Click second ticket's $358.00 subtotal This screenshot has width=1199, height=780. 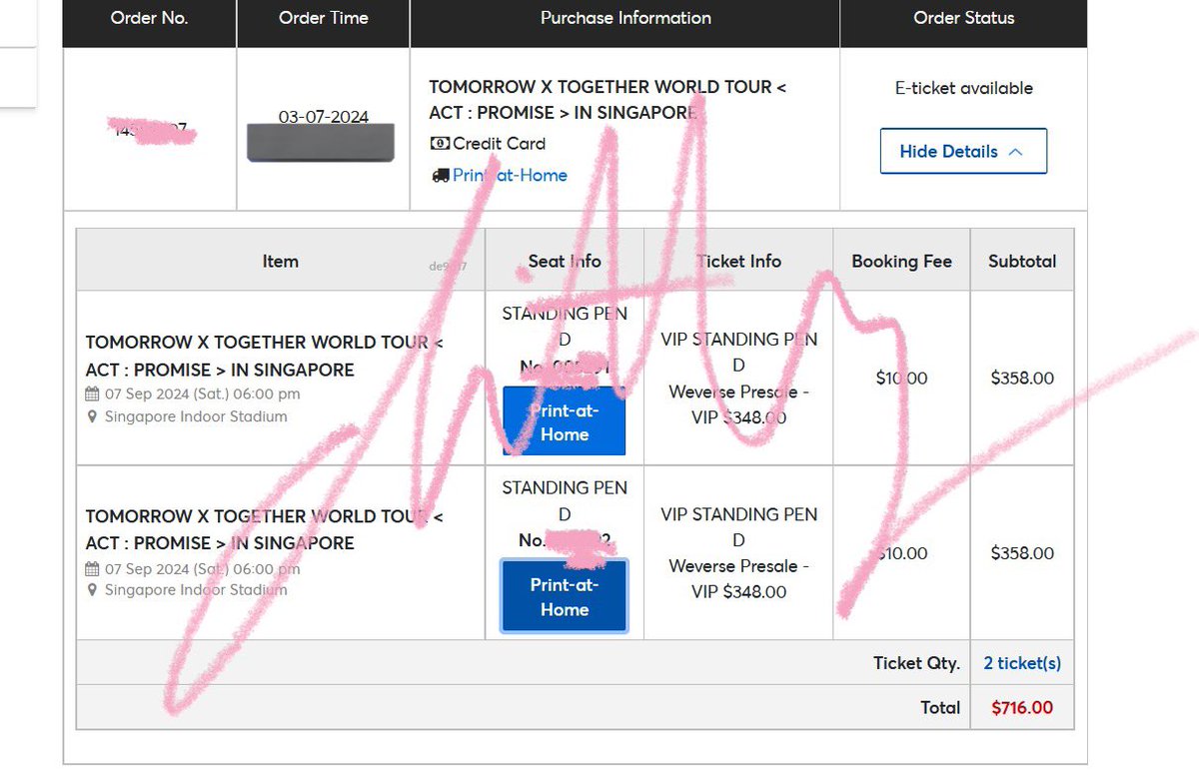(x=1022, y=553)
